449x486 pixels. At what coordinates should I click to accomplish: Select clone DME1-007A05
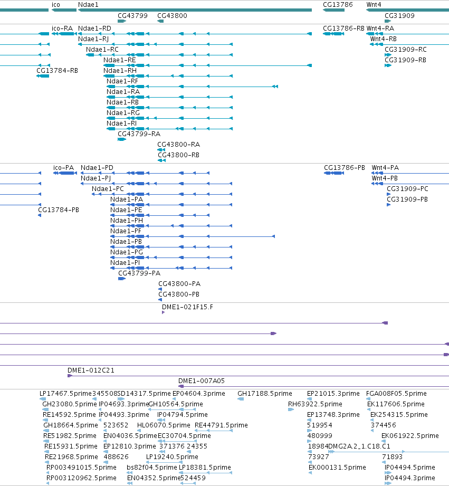coord(313,386)
